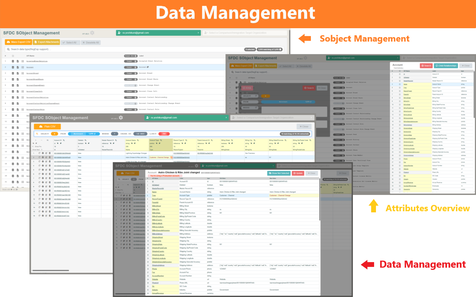The image size is (476, 297).
Task: Click the refresh icon in the SELECT clause row
Action: click(x=256, y=96)
